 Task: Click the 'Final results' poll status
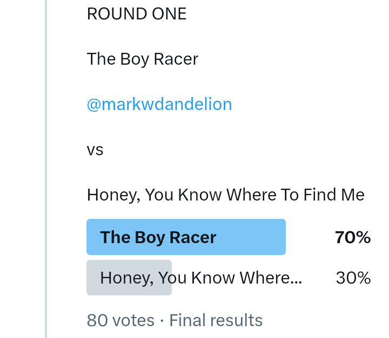[216, 320]
